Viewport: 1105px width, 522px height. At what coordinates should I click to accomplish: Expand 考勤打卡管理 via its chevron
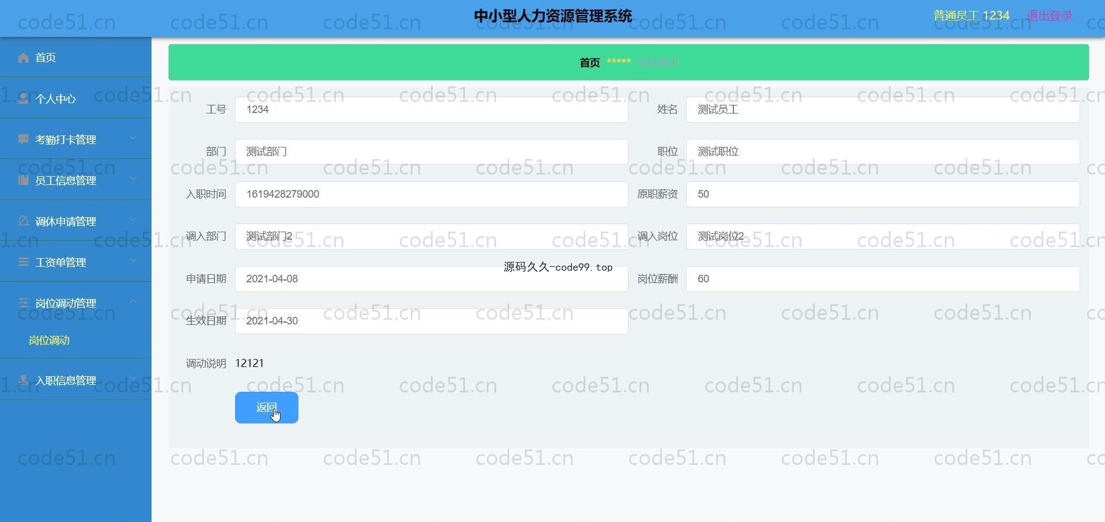[x=133, y=138]
